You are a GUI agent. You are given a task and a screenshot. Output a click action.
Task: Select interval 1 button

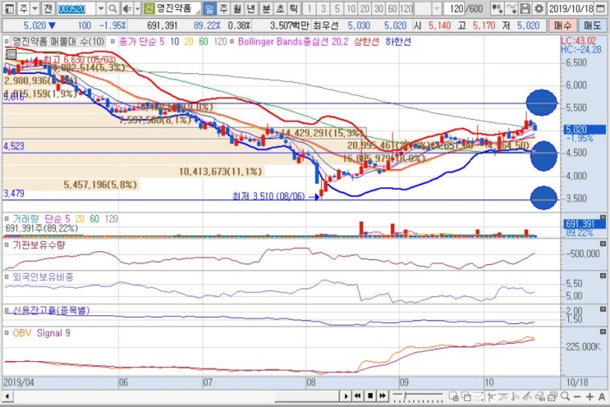pos(310,8)
